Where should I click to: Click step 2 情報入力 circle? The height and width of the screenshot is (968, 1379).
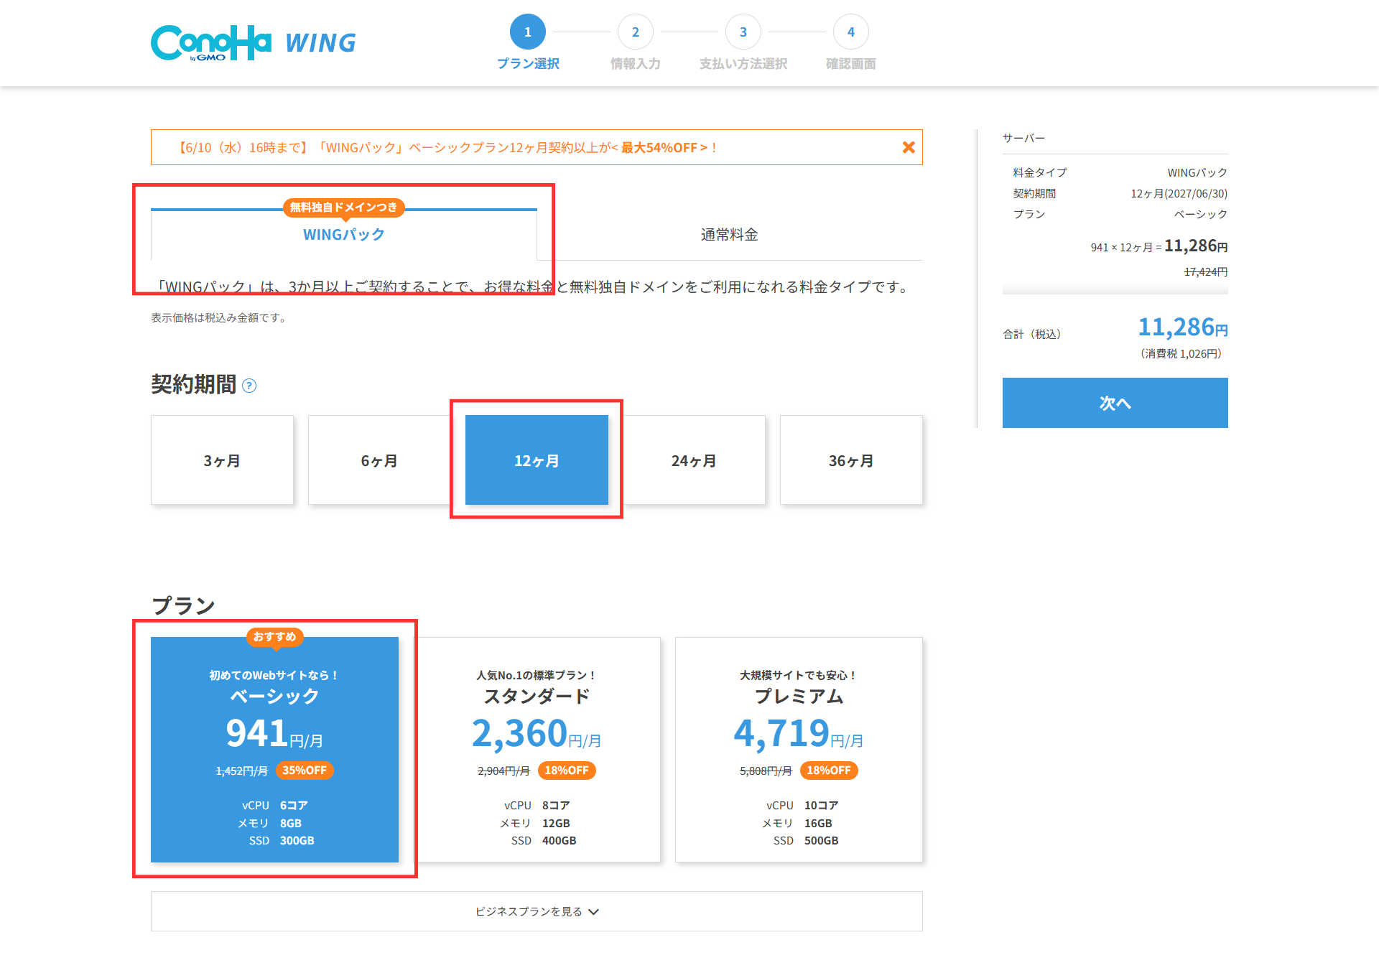pyautogui.click(x=636, y=32)
